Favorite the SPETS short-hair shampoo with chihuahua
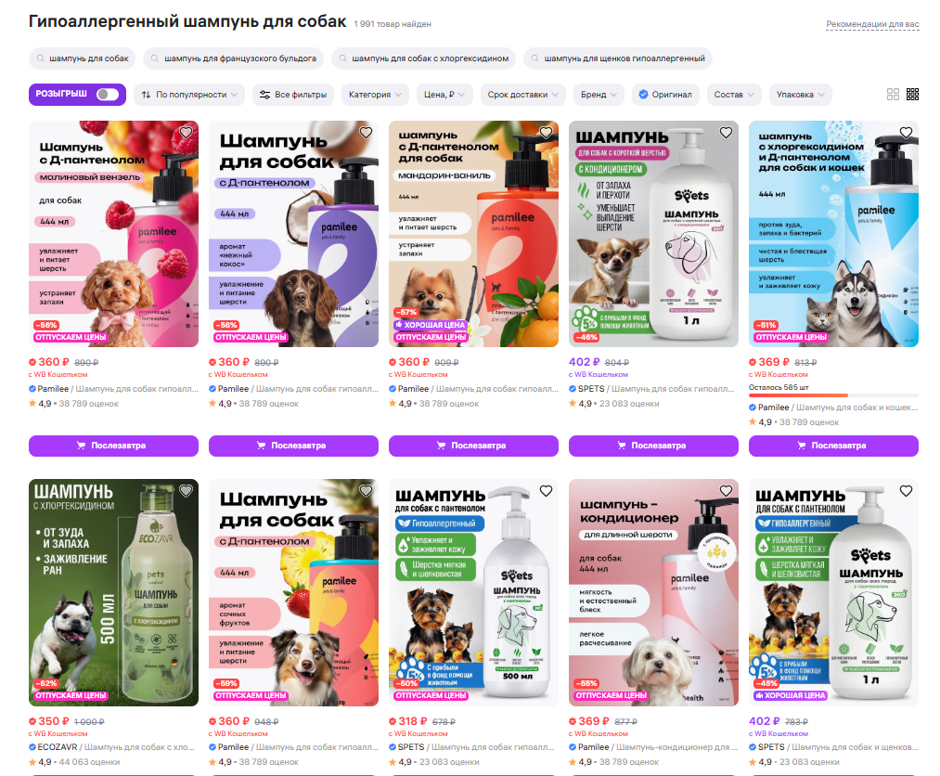Screen dimensions: 940x776 click(x=726, y=133)
